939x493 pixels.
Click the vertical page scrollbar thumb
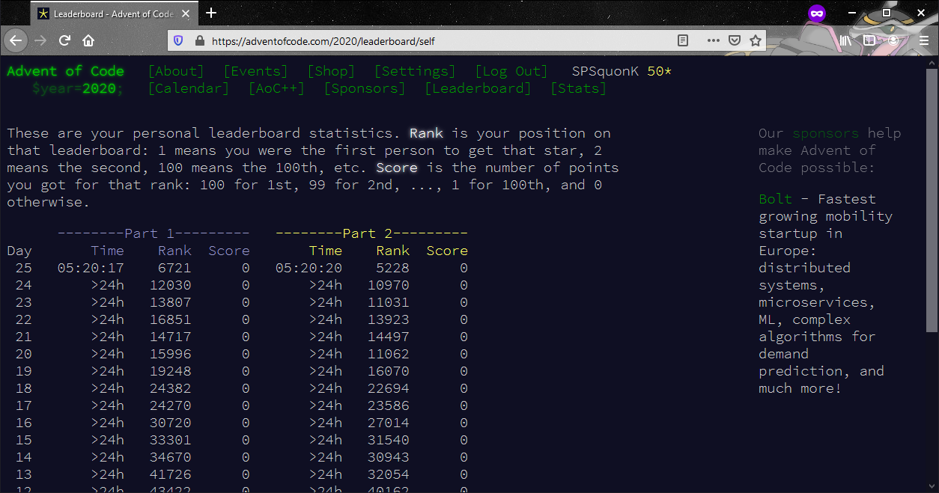point(932,200)
